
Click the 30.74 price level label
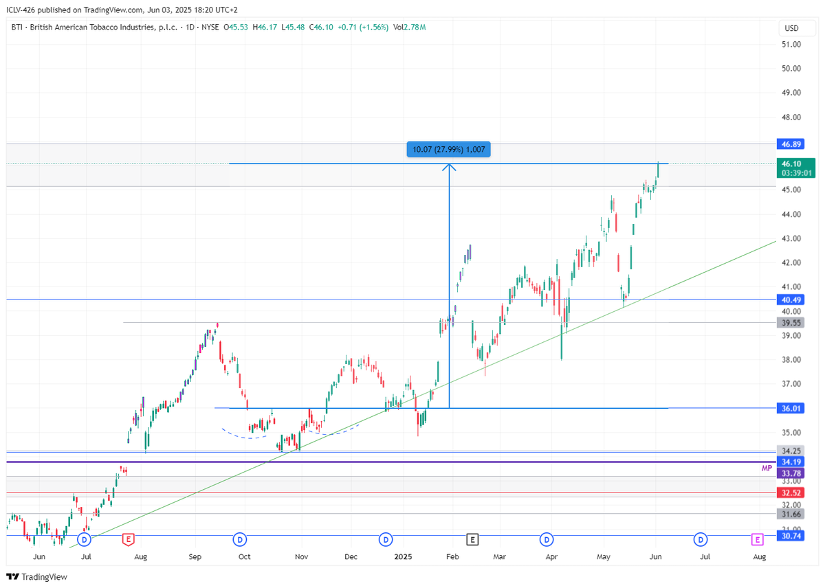point(791,536)
